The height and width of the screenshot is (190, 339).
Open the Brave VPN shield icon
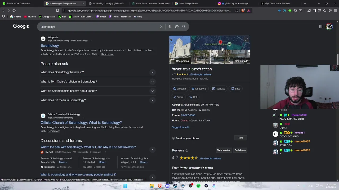(330, 11)
